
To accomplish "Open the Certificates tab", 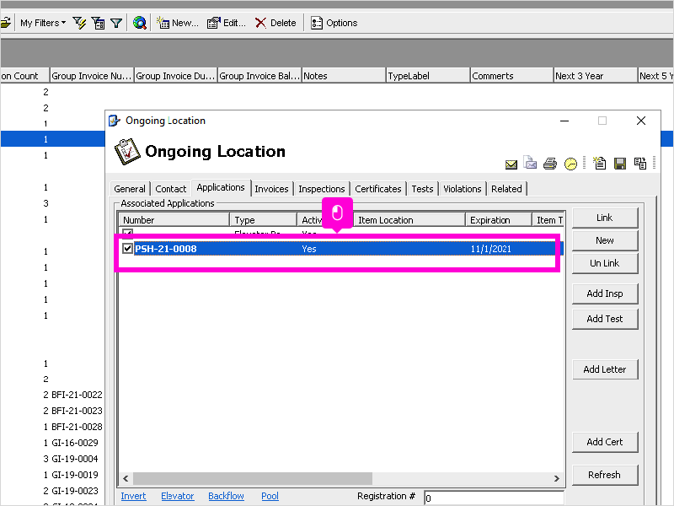I will pyautogui.click(x=378, y=189).
